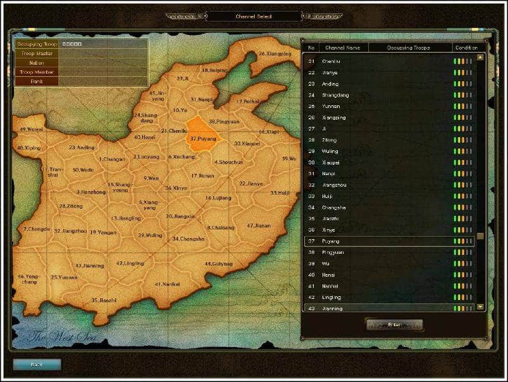The height and width of the screenshot is (382, 508).
Task: Select the 13.Jiangling region on the map
Action: (x=126, y=218)
